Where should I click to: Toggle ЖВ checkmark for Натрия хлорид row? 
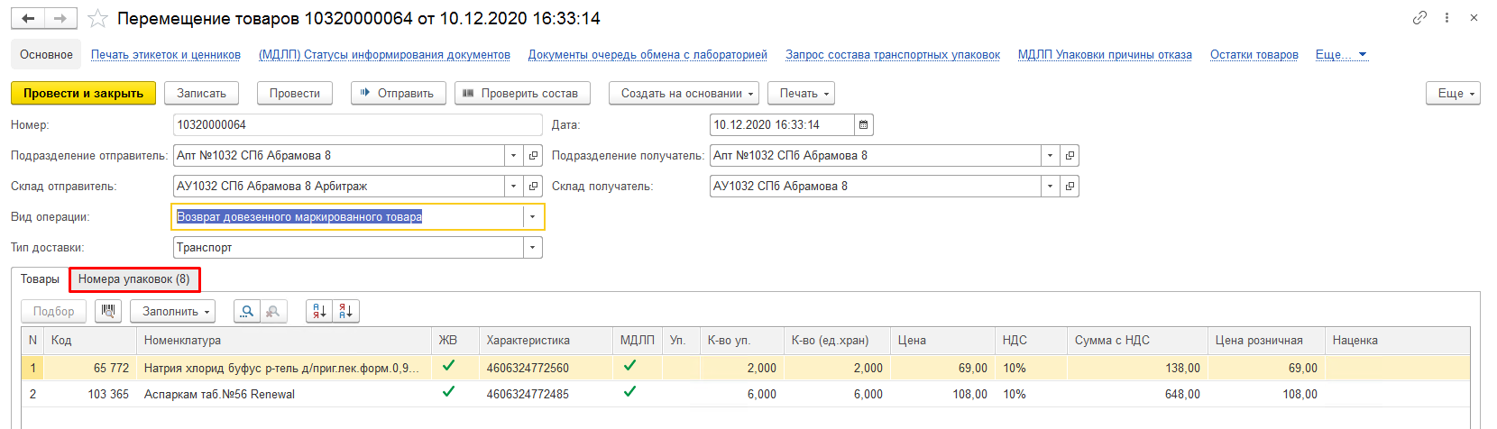coord(448,366)
